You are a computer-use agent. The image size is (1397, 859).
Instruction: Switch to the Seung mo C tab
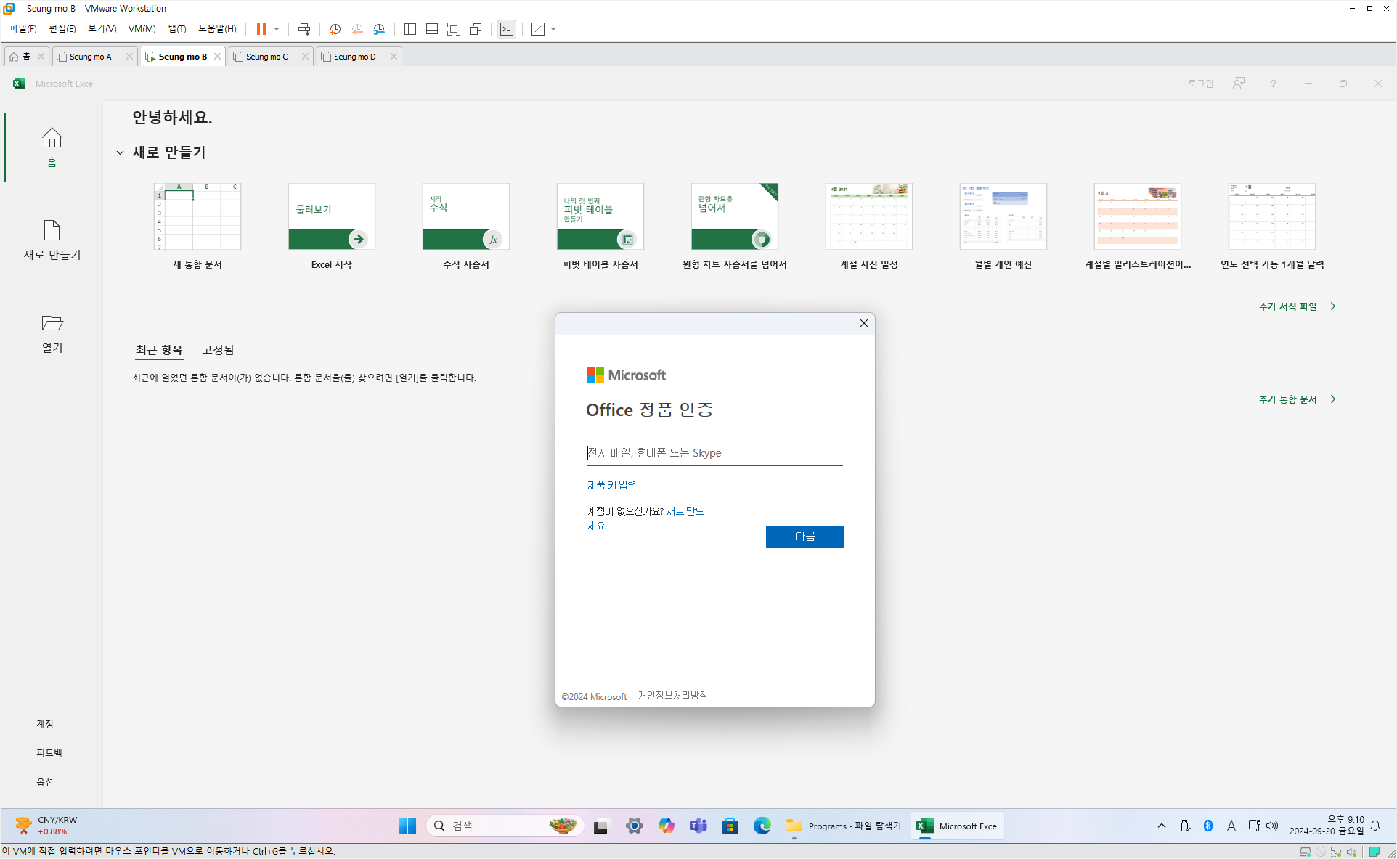(x=266, y=57)
